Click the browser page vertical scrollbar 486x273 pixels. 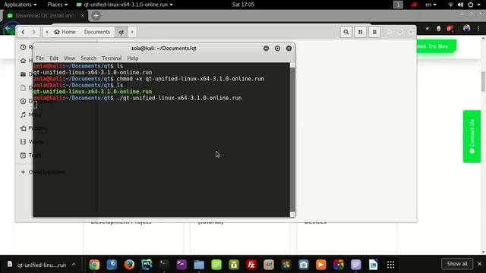(483, 81)
